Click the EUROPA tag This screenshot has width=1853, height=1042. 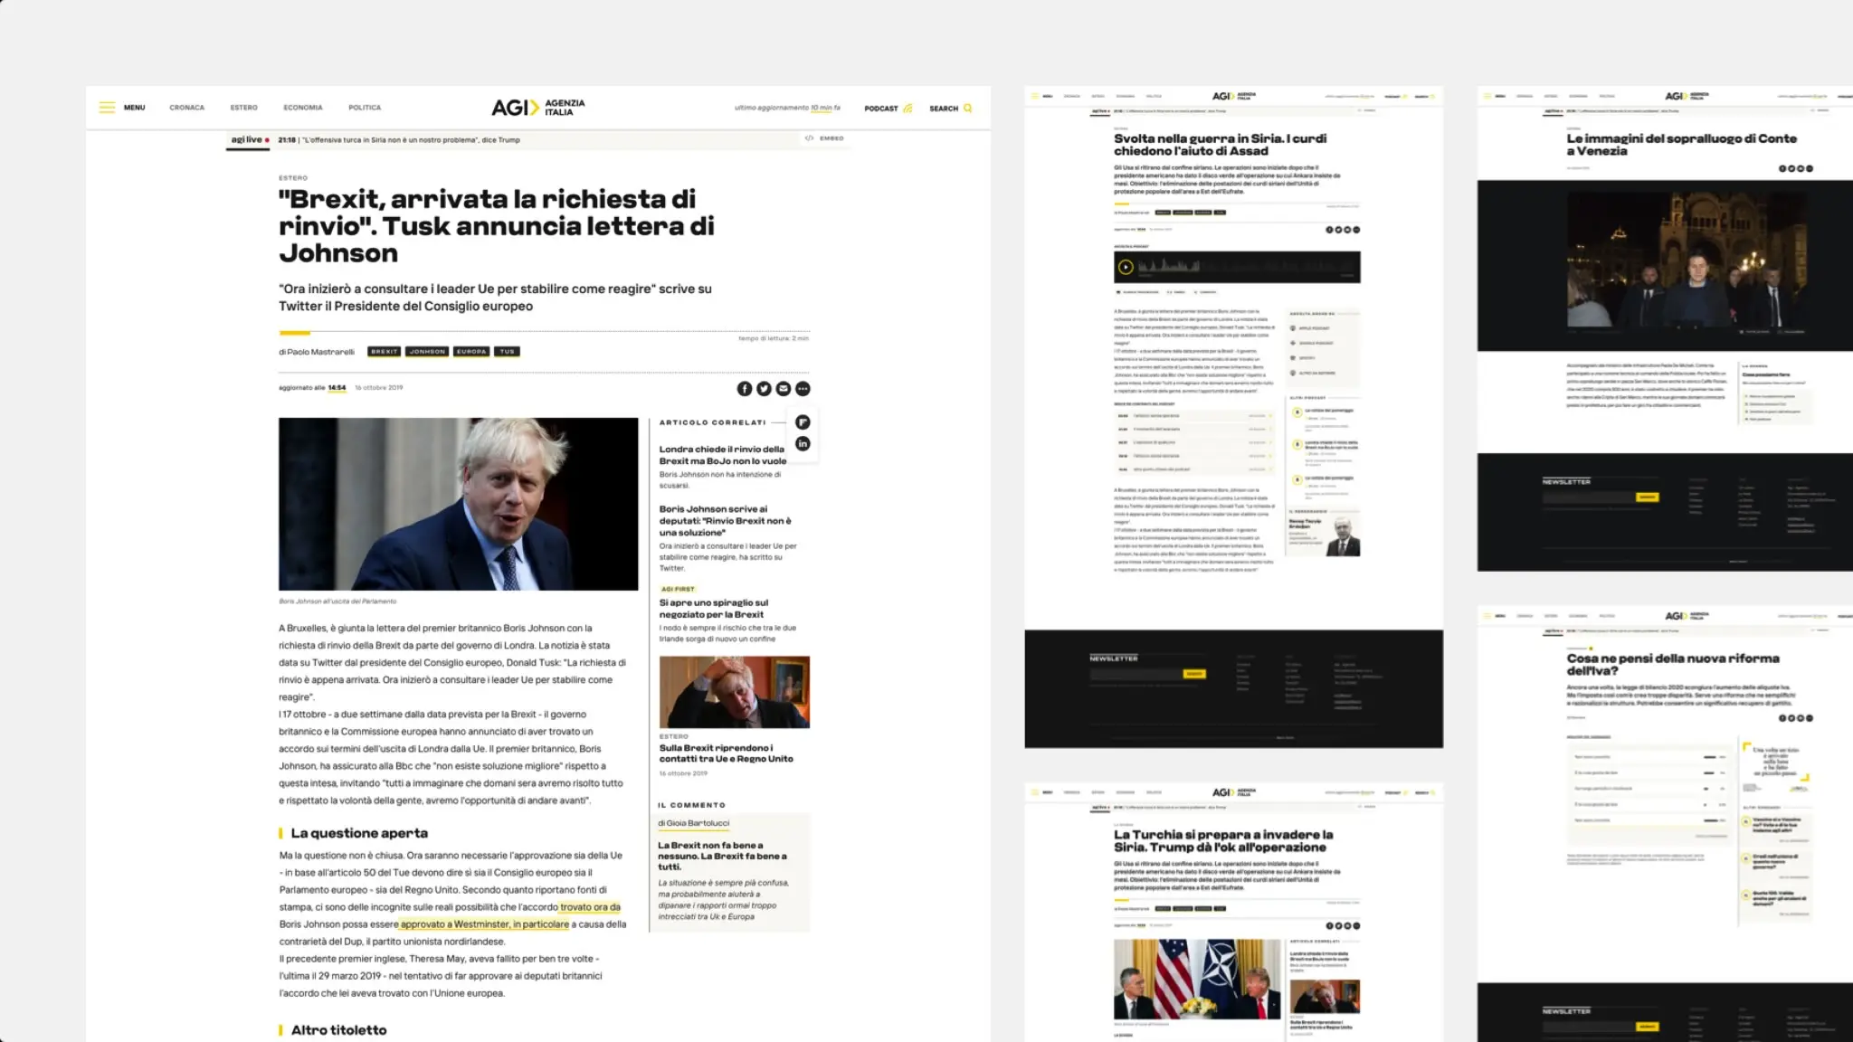[471, 351]
